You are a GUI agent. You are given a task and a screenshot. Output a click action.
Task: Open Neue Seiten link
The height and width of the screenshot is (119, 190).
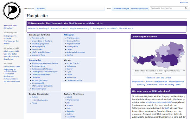tap(8, 59)
